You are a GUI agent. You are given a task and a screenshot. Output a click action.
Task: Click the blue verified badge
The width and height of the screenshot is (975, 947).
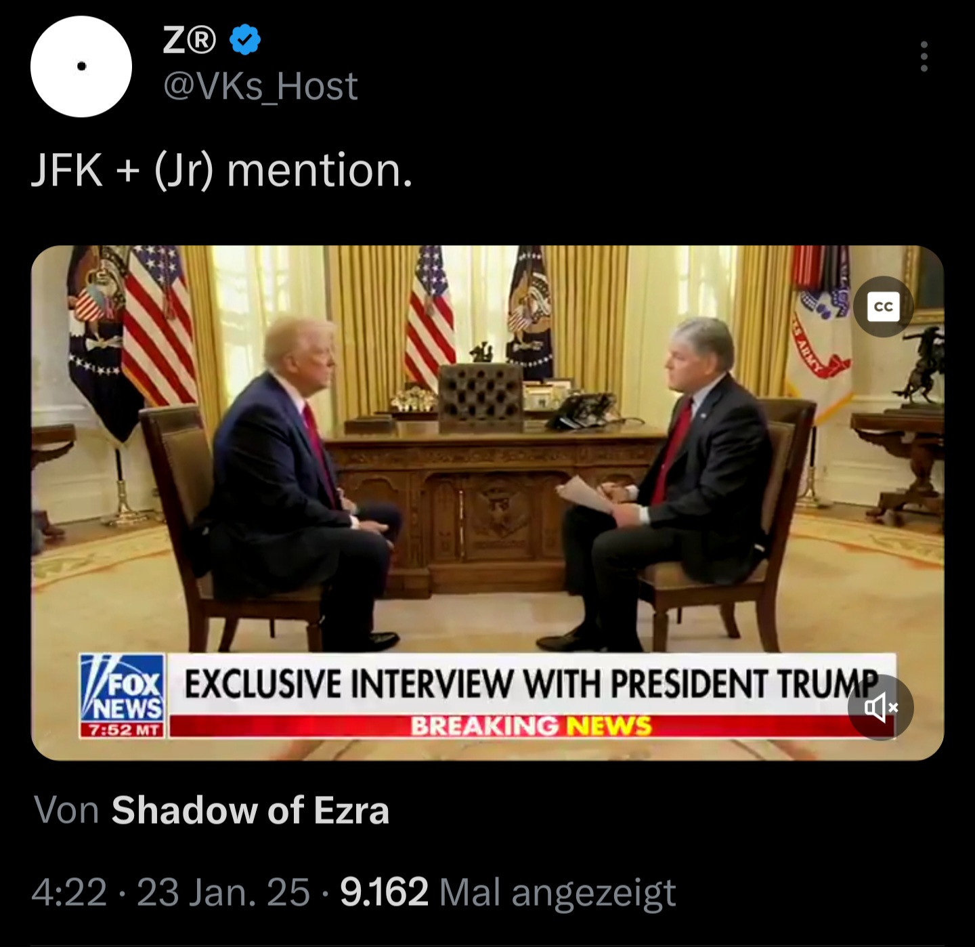(x=245, y=40)
